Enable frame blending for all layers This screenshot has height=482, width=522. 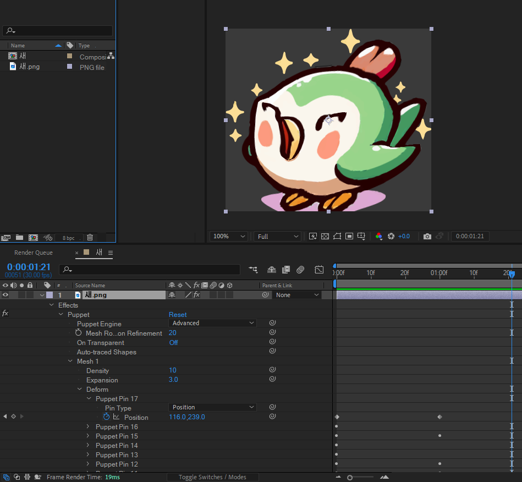point(286,270)
